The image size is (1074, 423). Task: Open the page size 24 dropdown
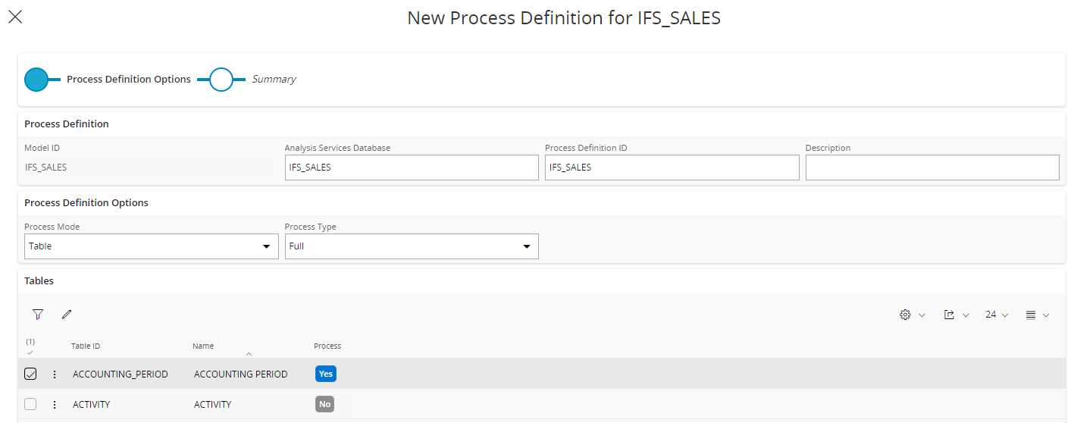coord(996,315)
